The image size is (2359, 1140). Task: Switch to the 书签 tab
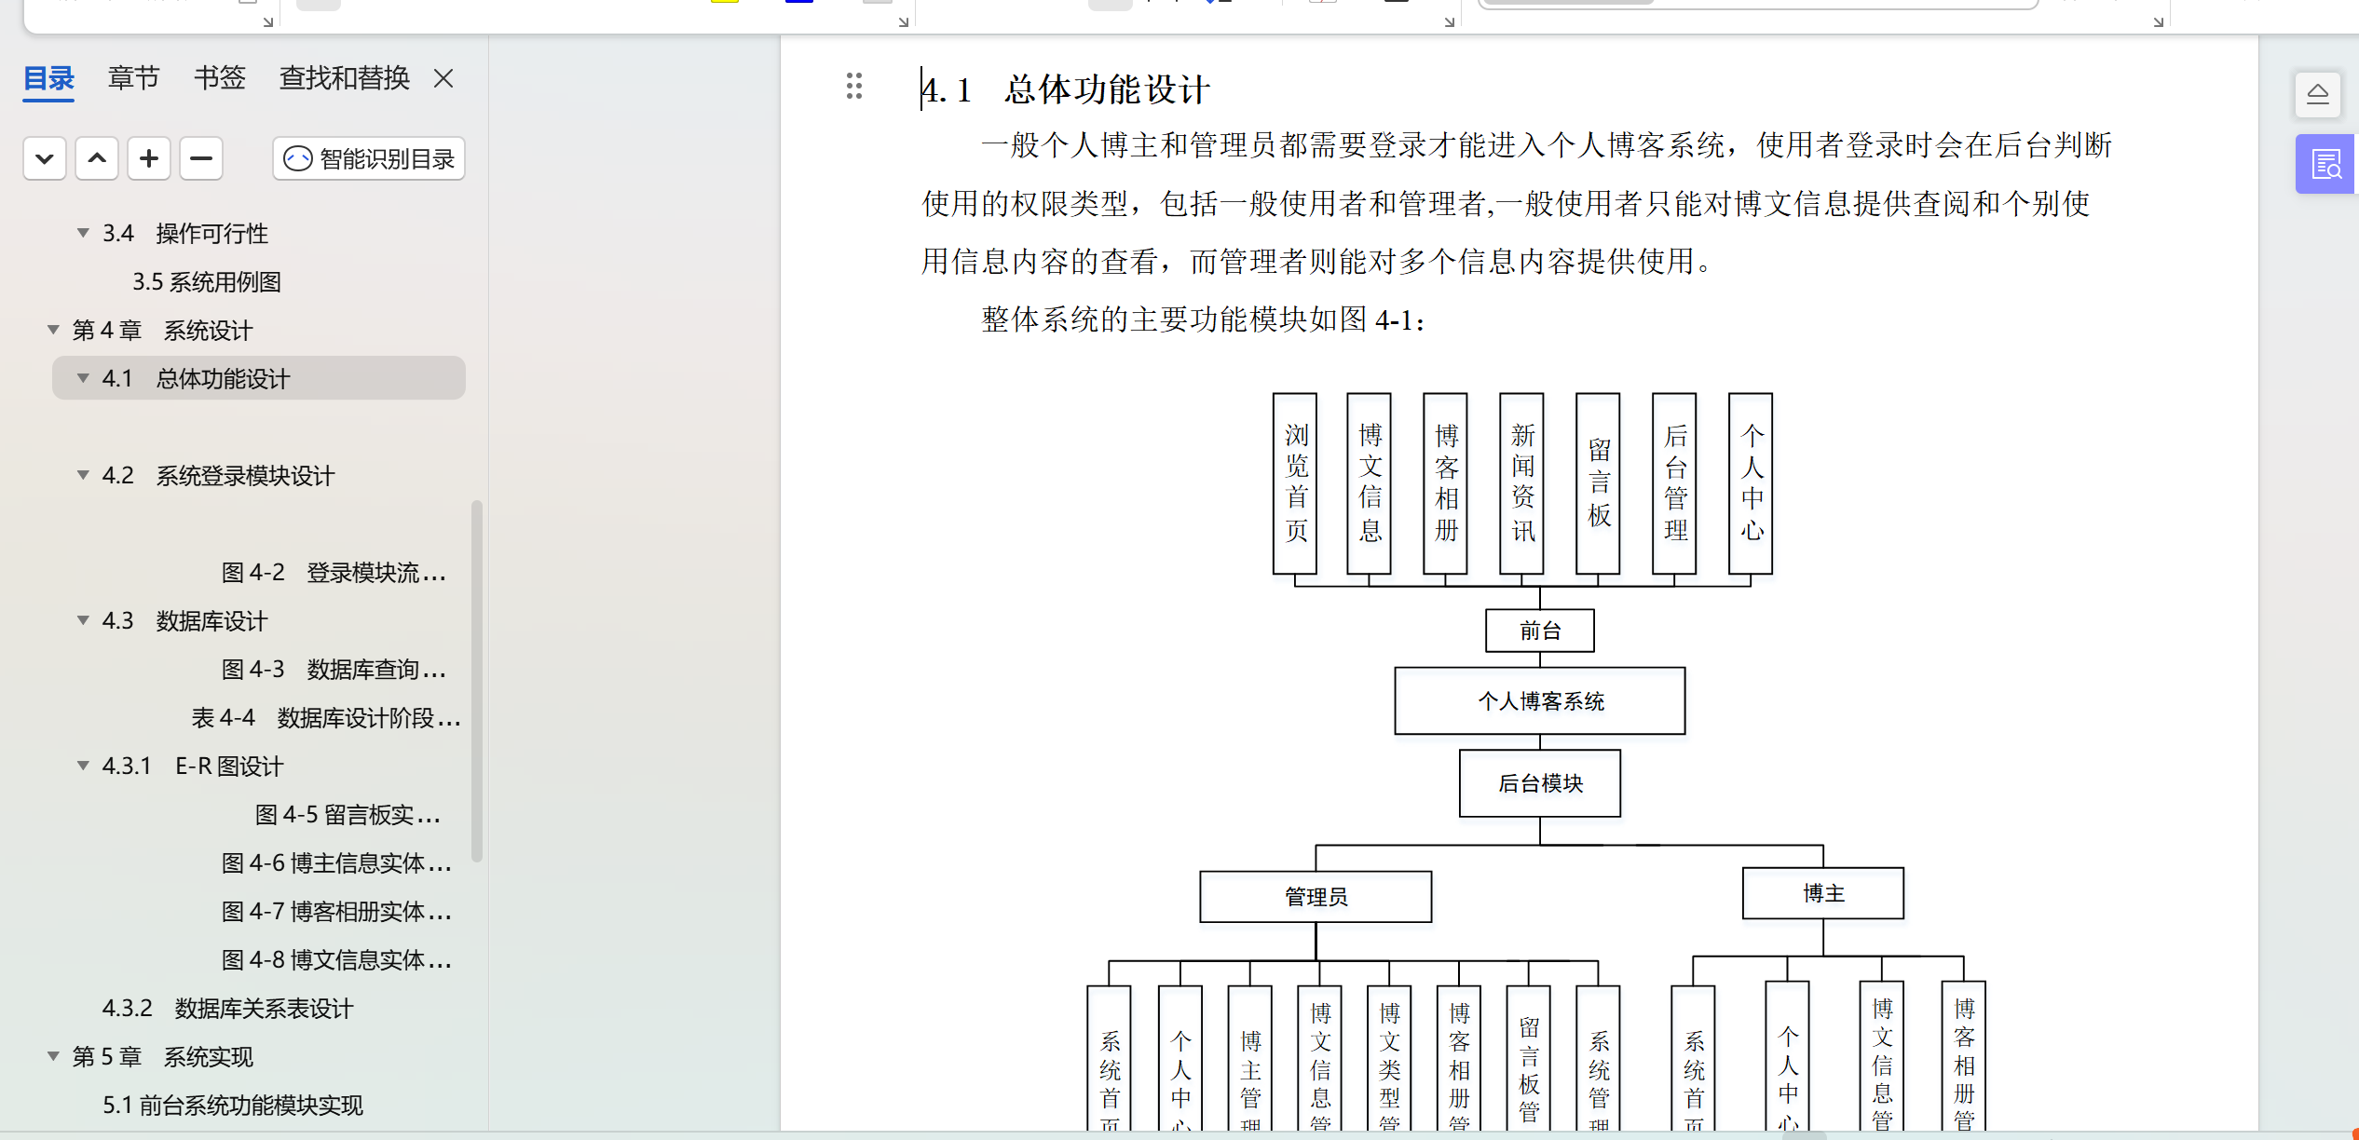pyautogui.click(x=219, y=78)
